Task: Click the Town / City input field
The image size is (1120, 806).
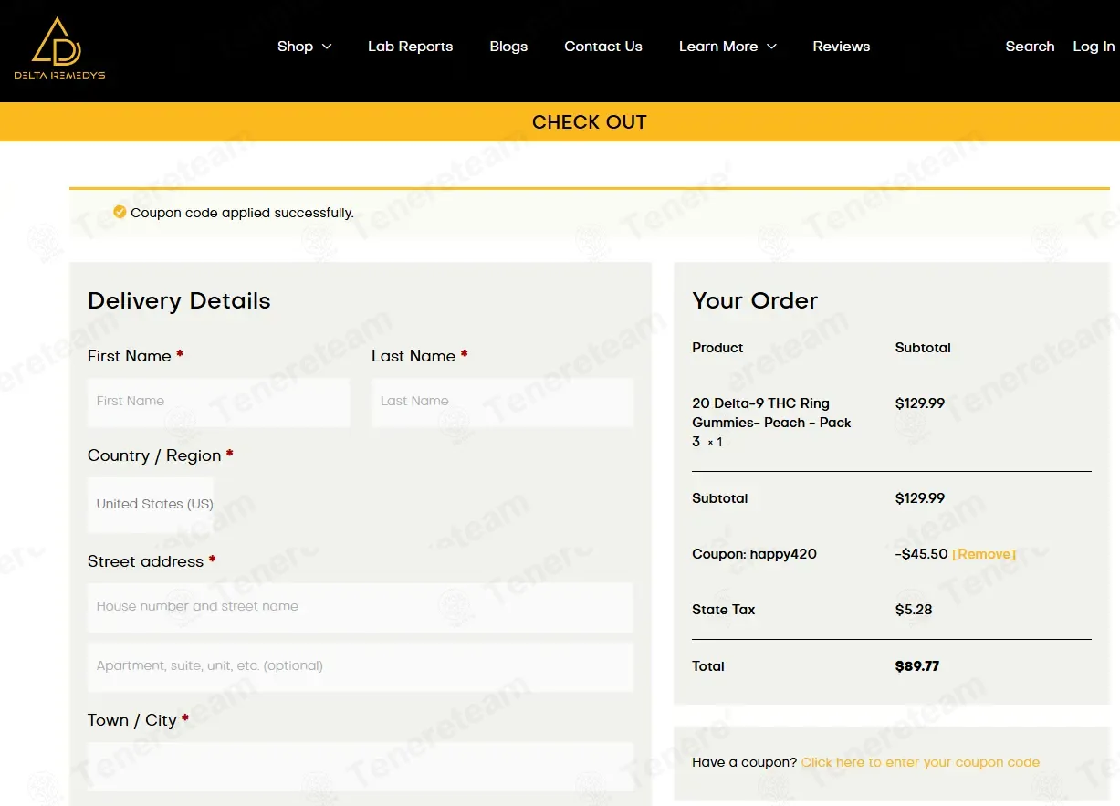Action: coord(360,767)
